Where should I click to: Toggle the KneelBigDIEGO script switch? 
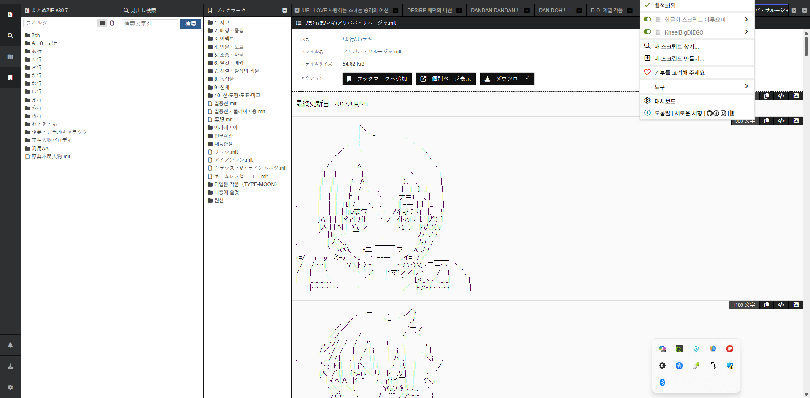(647, 32)
